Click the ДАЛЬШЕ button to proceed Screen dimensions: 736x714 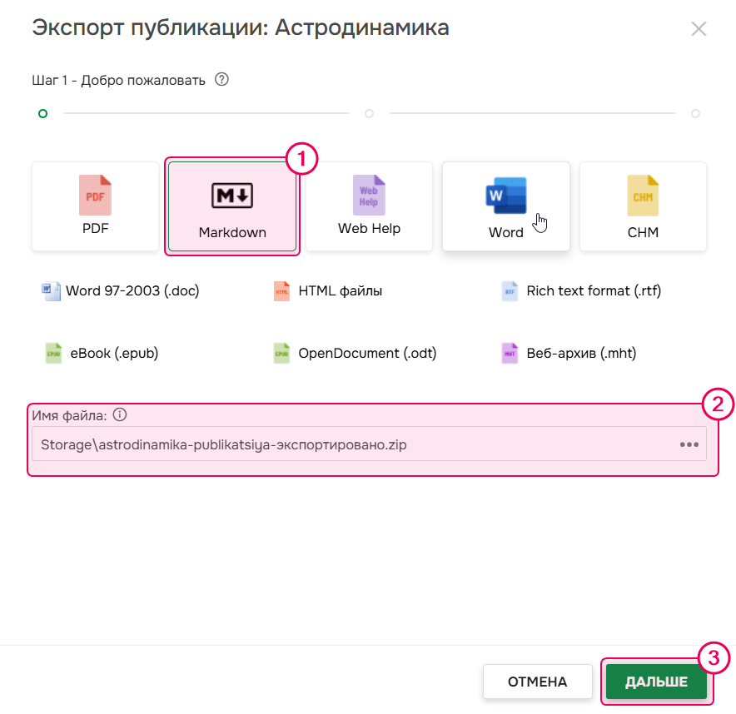(x=656, y=682)
